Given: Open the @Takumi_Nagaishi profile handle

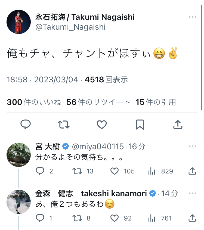Looking at the screenshot, I should (70, 27).
